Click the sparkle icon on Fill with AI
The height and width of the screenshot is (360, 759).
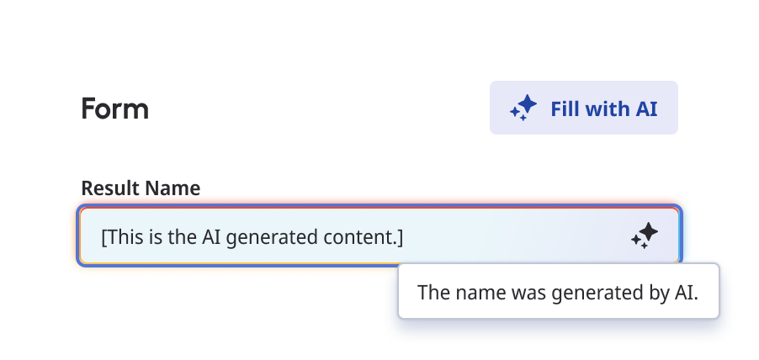523,108
